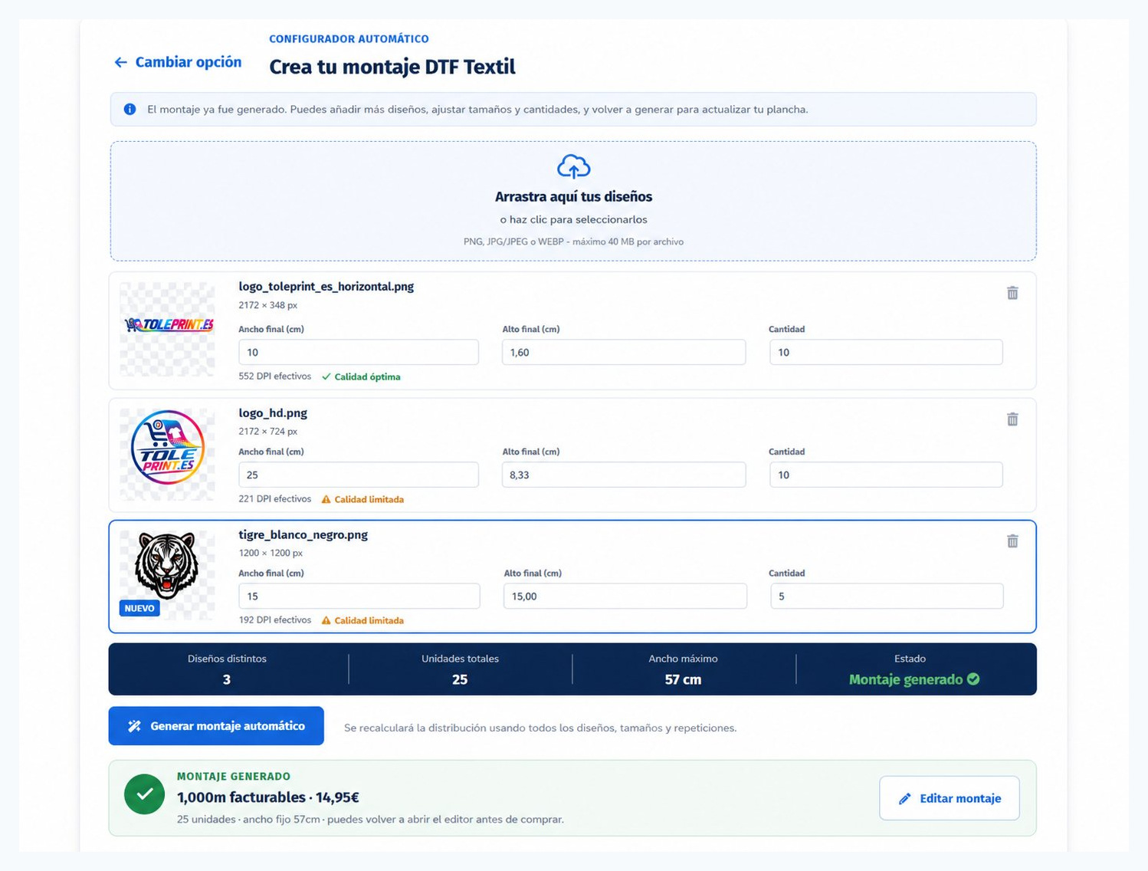1148x871 pixels.
Task: Edit Alto final field showing 1,60
Action: (x=624, y=352)
